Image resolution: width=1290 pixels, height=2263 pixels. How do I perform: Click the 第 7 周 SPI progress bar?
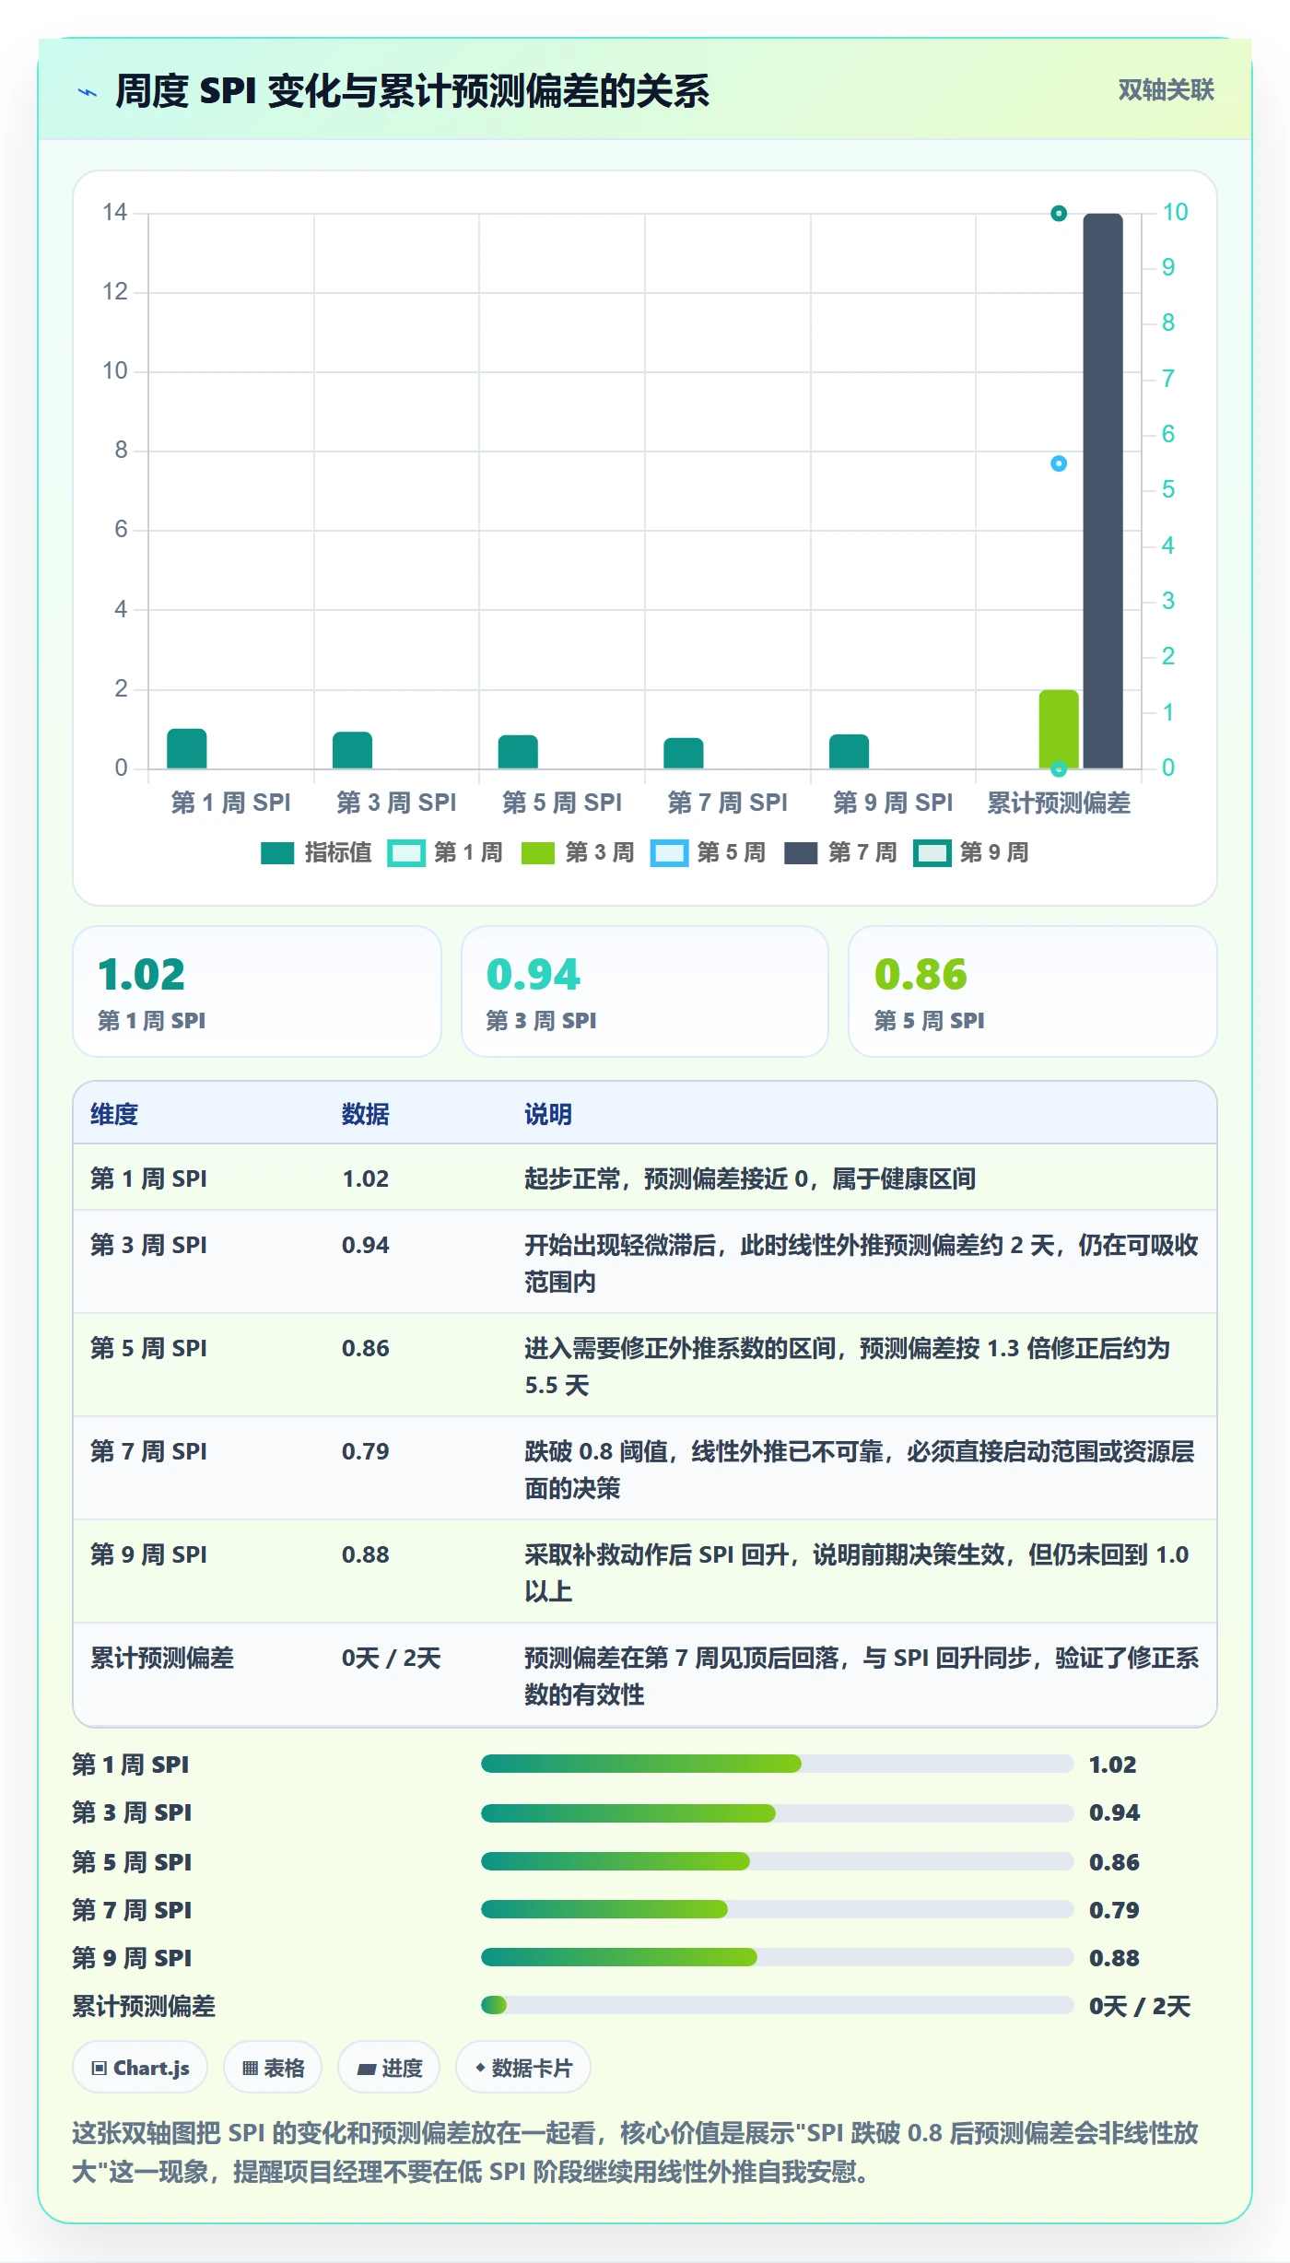777,1909
